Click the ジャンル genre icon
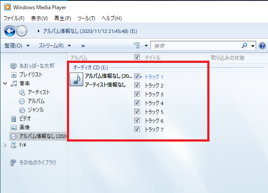The height and width of the screenshot is (193, 268). [x=22, y=110]
